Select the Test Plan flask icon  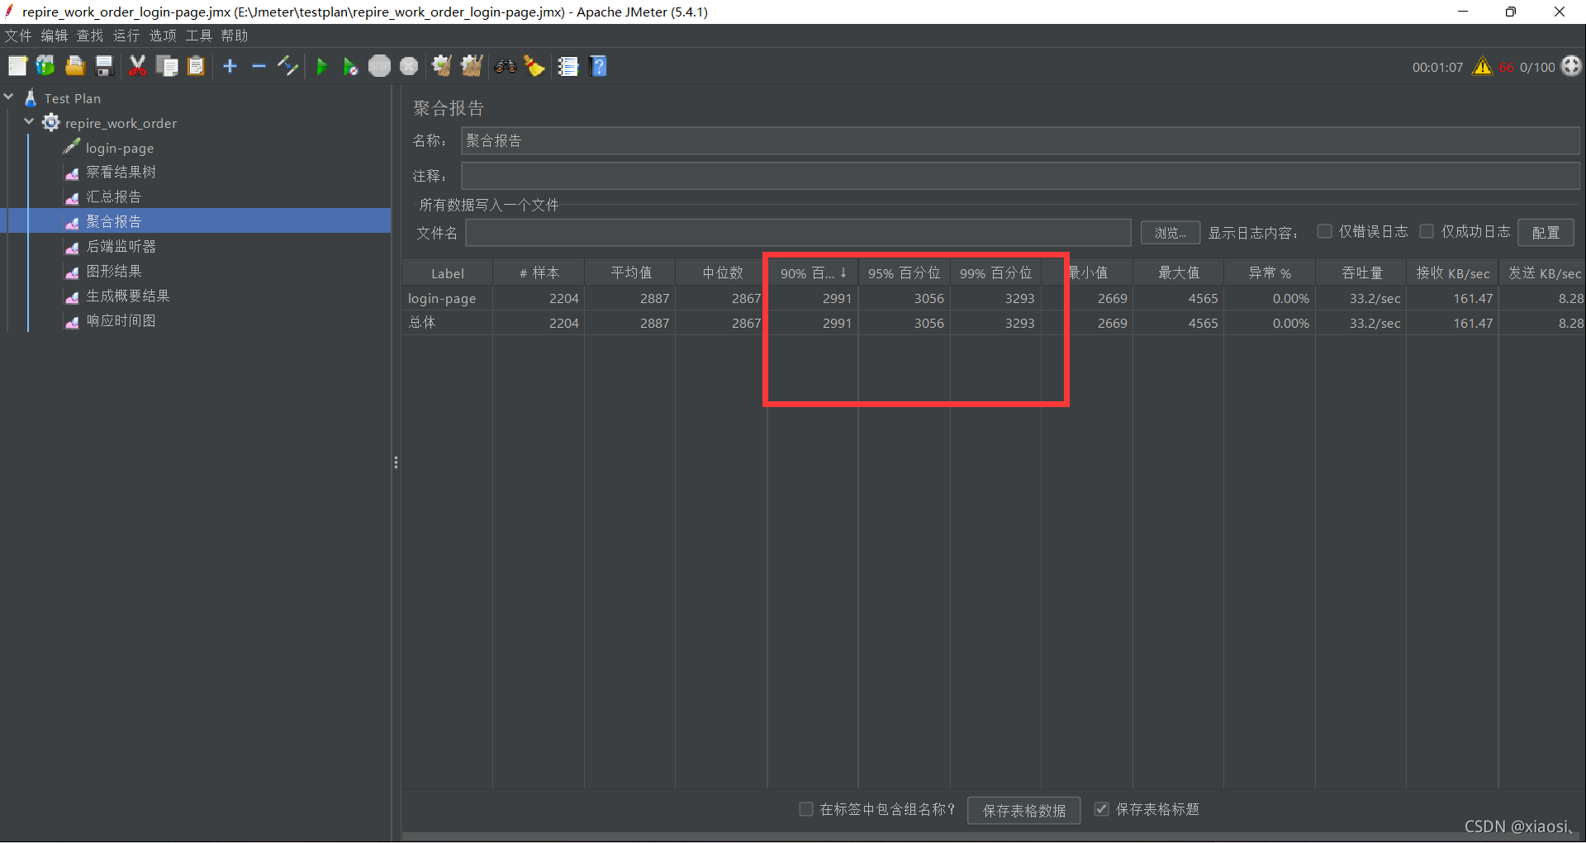31,98
